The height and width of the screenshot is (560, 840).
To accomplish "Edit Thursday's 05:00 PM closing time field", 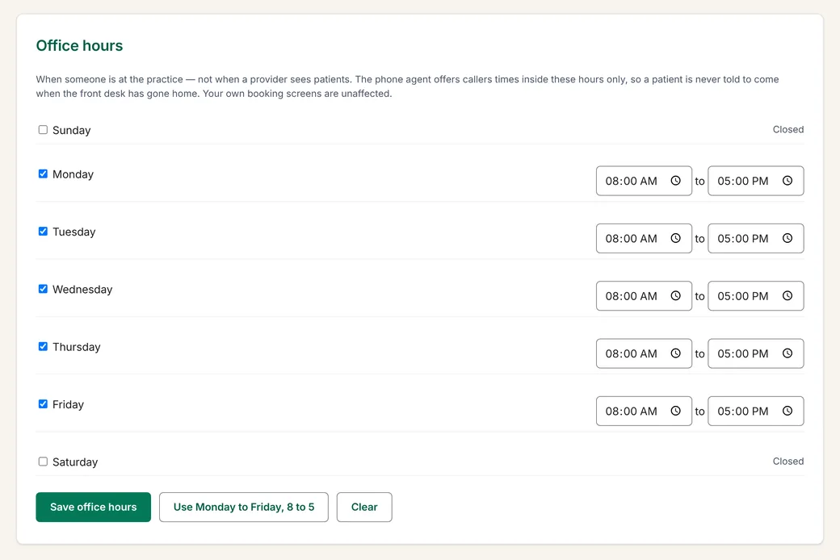I will tap(756, 353).
